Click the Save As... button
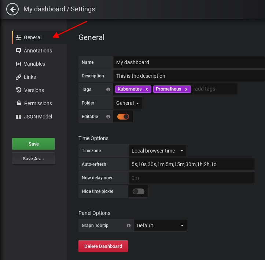The image size is (265, 260). (x=33, y=158)
